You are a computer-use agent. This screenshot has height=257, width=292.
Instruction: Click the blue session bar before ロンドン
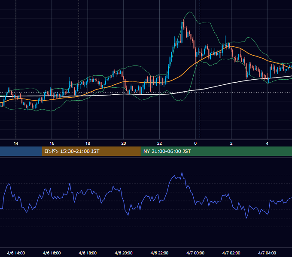point(21,151)
